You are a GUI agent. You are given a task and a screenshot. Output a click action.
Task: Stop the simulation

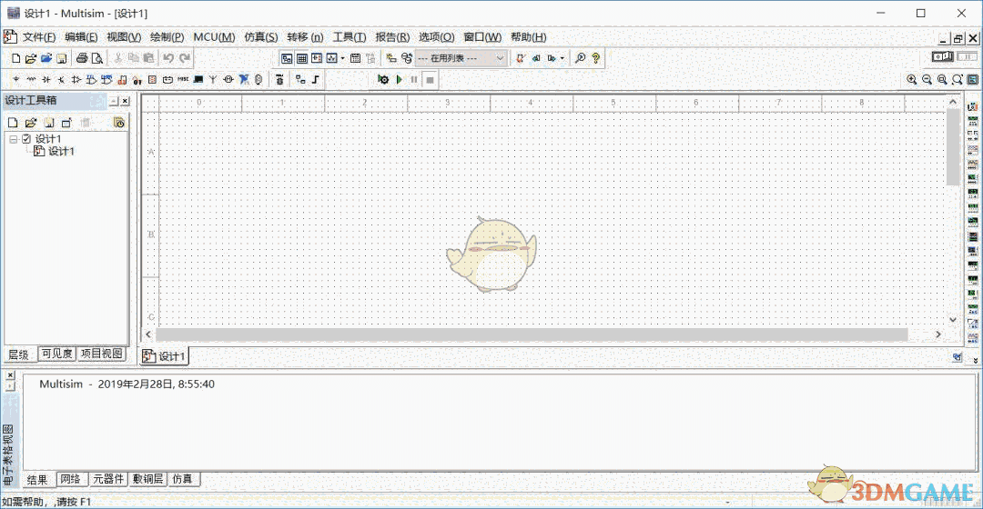[430, 79]
